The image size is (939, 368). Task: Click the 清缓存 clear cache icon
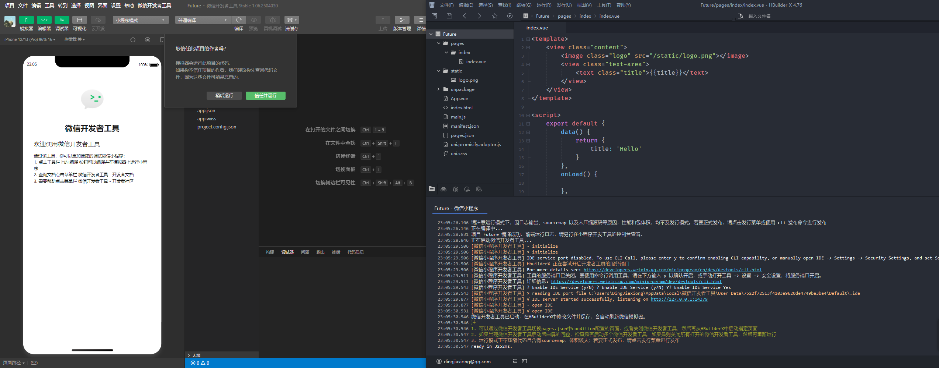point(291,20)
